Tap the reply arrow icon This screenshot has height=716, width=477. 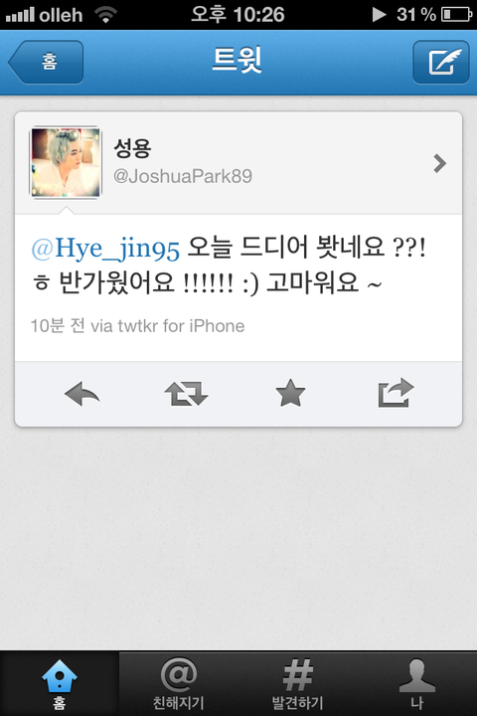(82, 394)
